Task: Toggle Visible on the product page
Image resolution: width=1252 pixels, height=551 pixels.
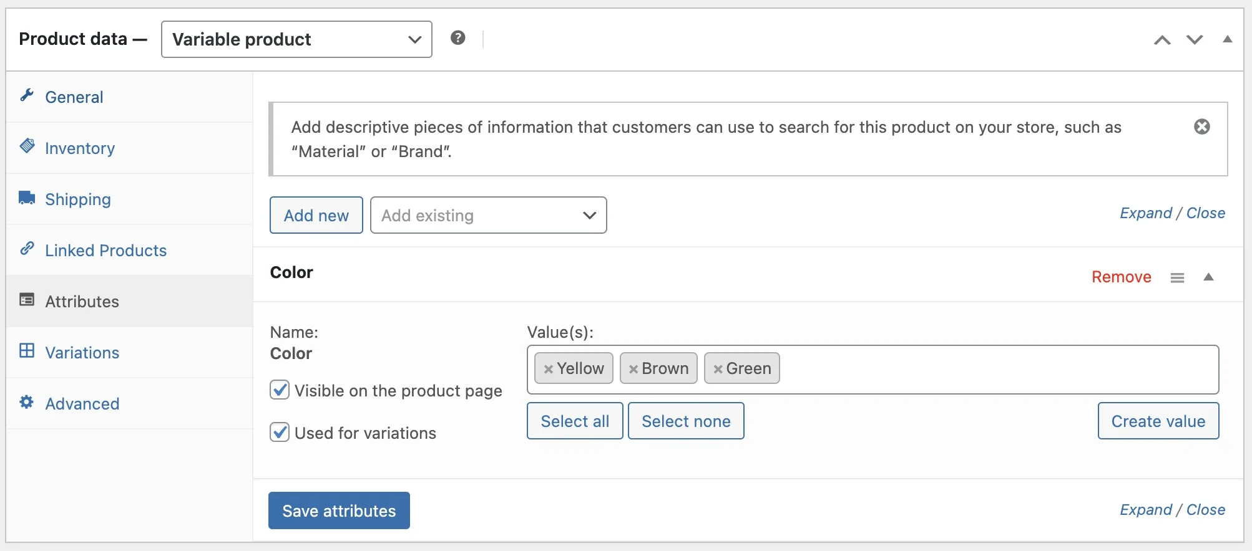Action: (x=280, y=390)
